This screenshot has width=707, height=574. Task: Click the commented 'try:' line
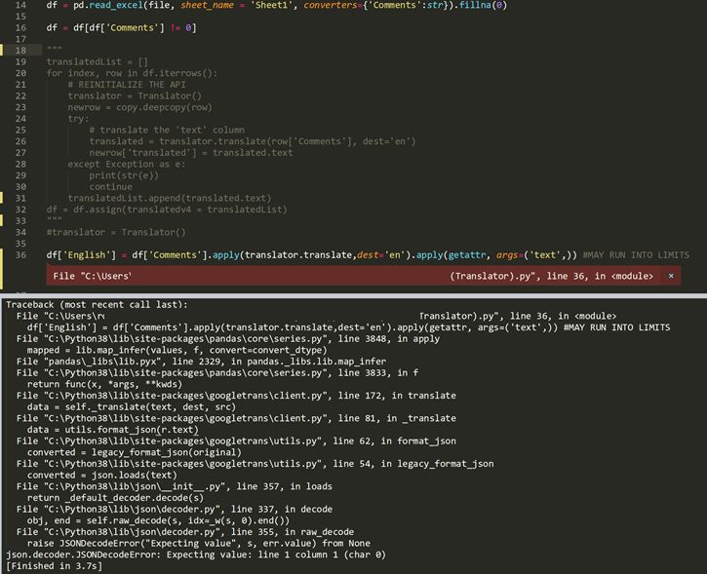tap(78, 119)
